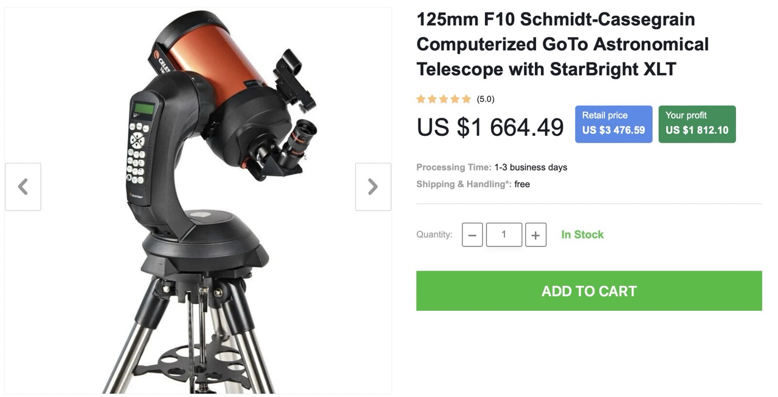The width and height of the screenshot is (778, 397).
Task: Click the In Stock status label
Action: [x=582, y=234]
